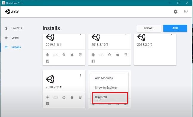Maximize the Unity Hub window
This screenshot has height=117, width=193.
[x=178, y=3]
